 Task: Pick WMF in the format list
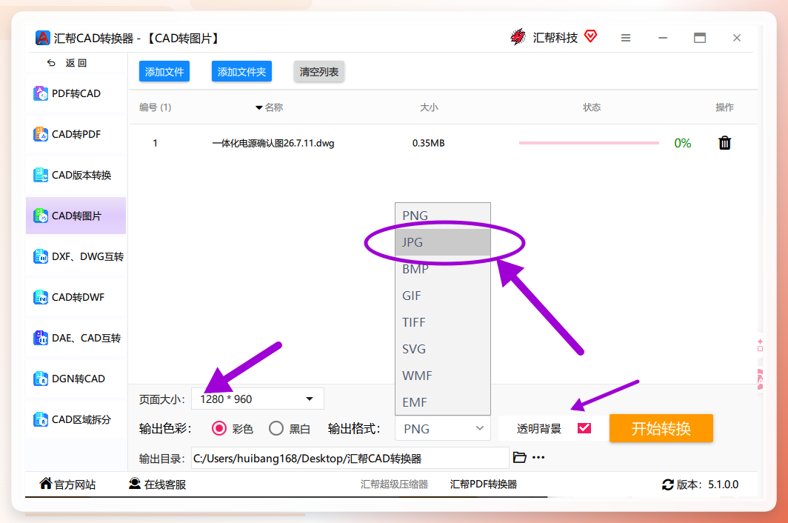coord(443,376)
